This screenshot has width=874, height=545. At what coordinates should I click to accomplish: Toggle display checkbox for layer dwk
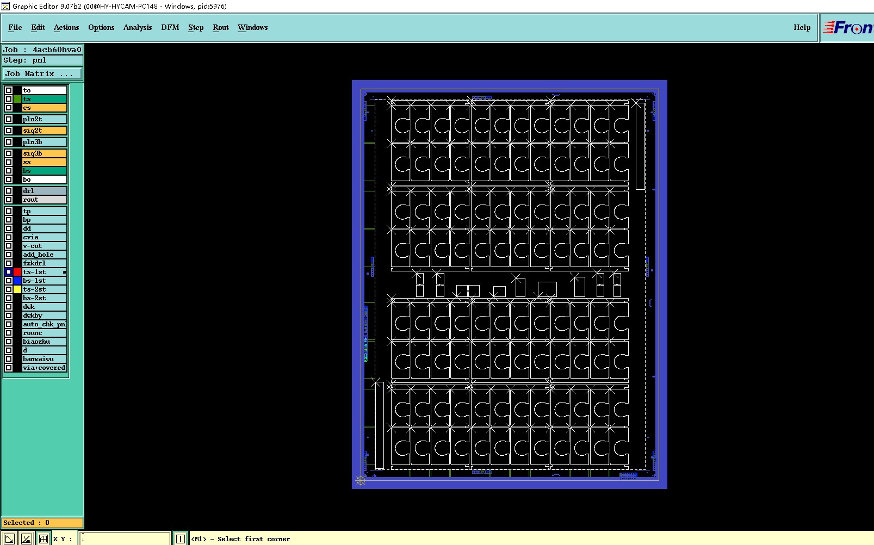(9, 307)
